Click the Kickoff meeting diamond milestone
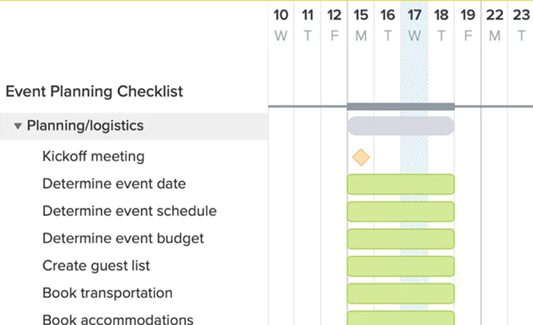533x325 pixels. point(360,158)
